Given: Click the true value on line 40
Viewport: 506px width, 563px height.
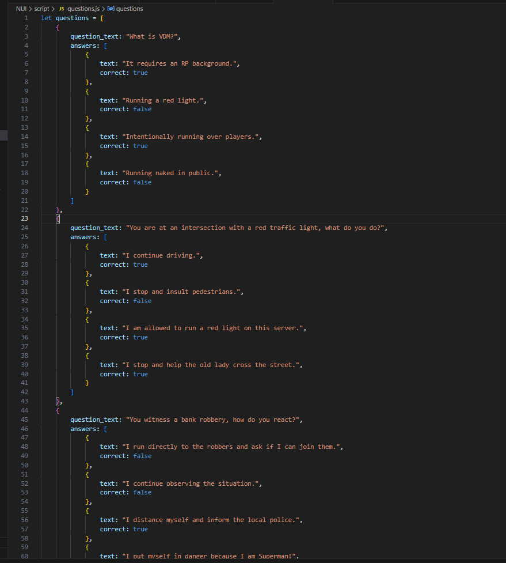Looking at the screenshot, I should coord(140,374).
